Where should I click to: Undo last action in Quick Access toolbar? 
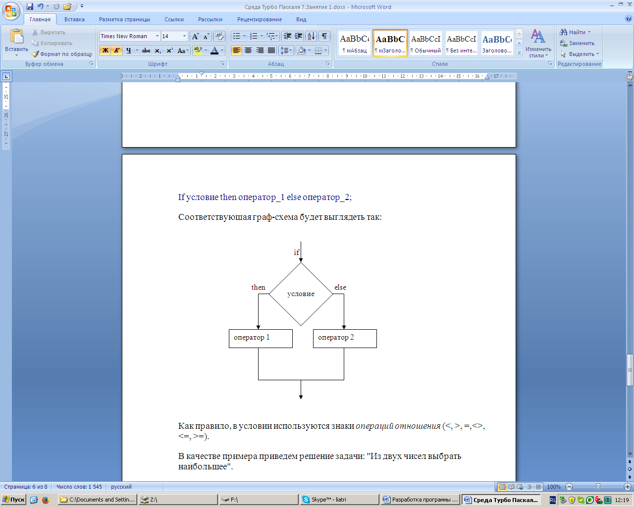[41, 7]
